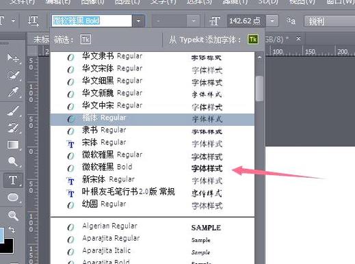Choose 新宋体 Regular font

[x=153, y=180]
